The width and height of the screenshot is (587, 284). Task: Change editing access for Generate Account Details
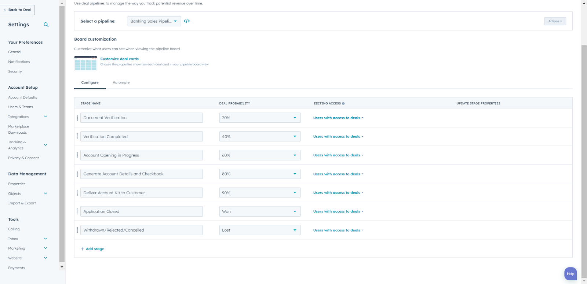click(338, 174)
